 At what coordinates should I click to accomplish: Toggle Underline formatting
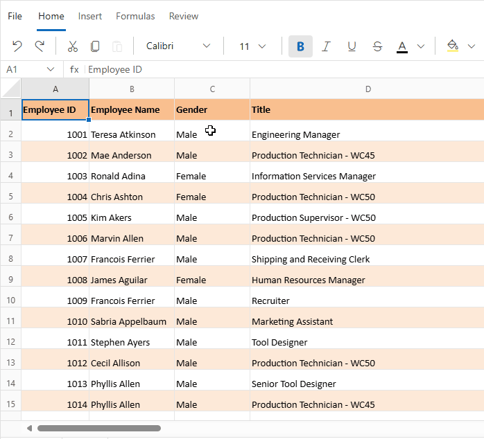pyautogui.click(x=352, y=46)
